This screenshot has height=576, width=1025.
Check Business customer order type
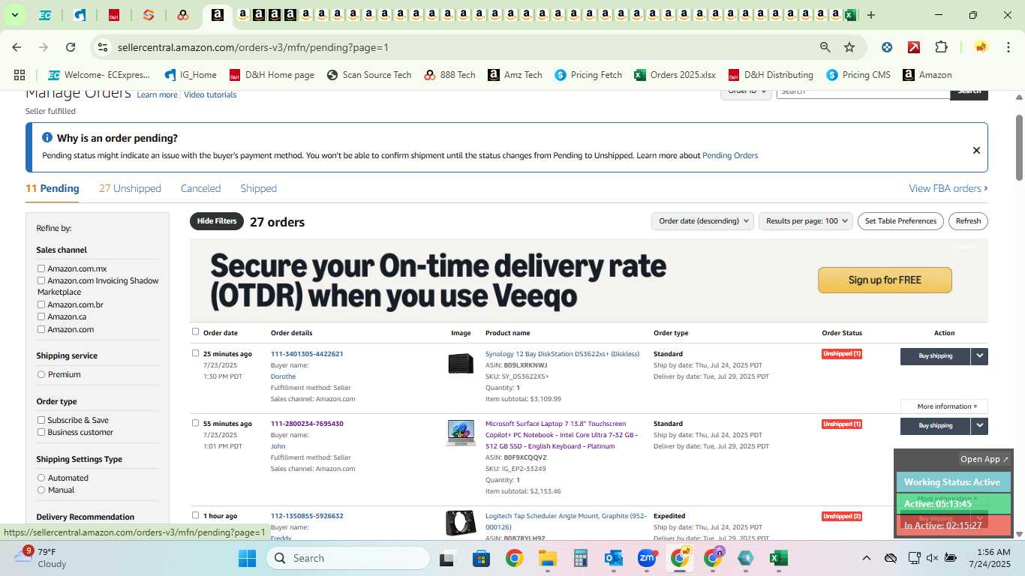point(41,432)
